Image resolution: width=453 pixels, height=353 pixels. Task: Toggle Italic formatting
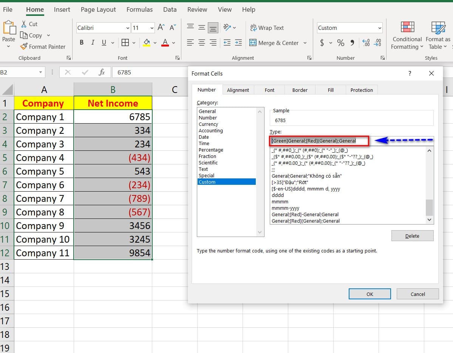93,43
